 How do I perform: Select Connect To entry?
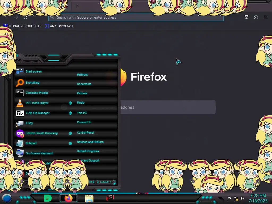(84, 122)
